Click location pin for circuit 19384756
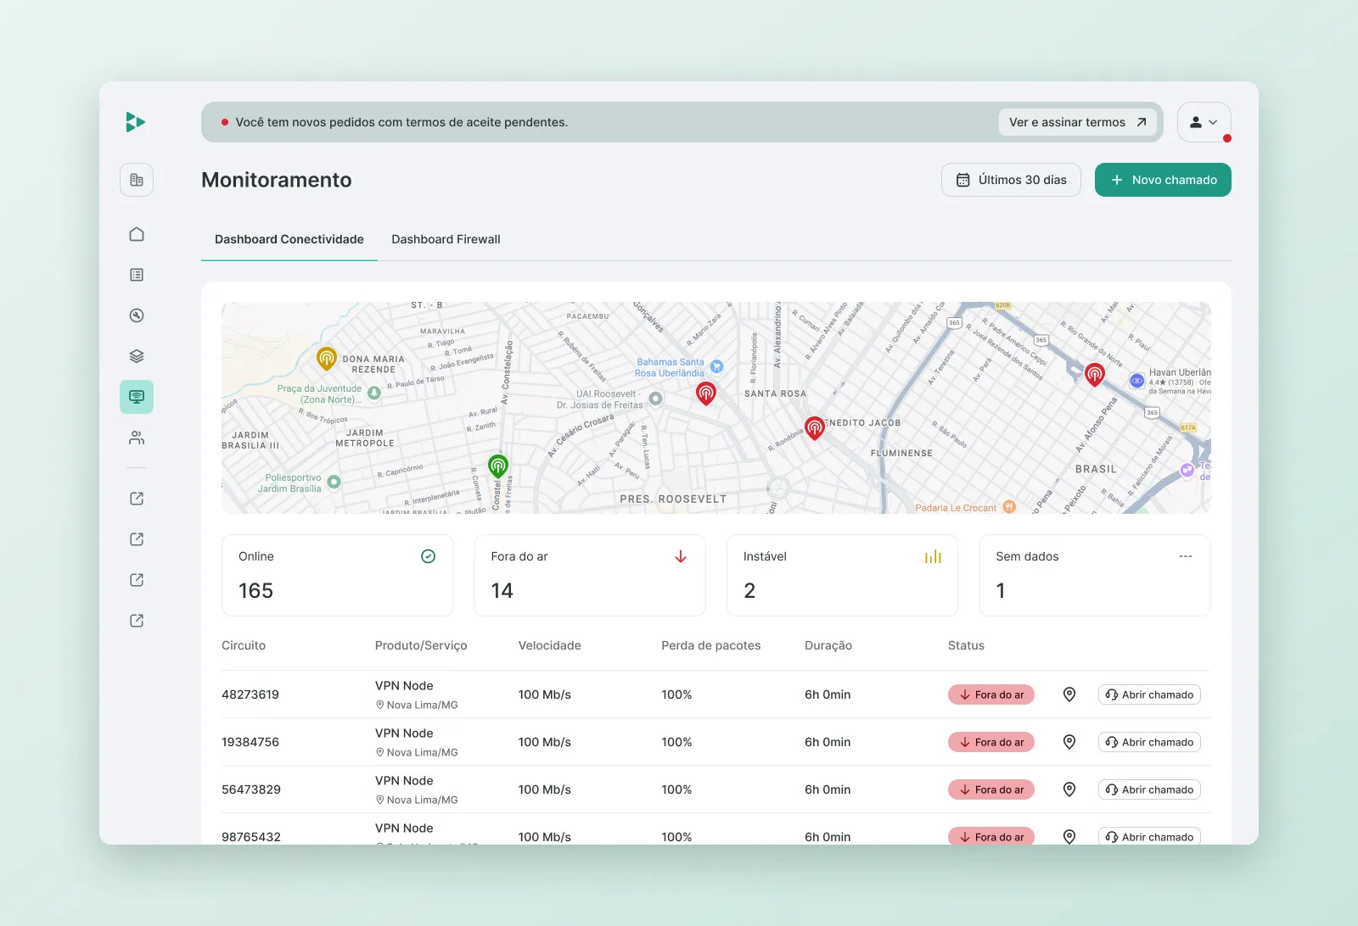The width and height of the screenshot is (1358, 926). click(1069, 742)
